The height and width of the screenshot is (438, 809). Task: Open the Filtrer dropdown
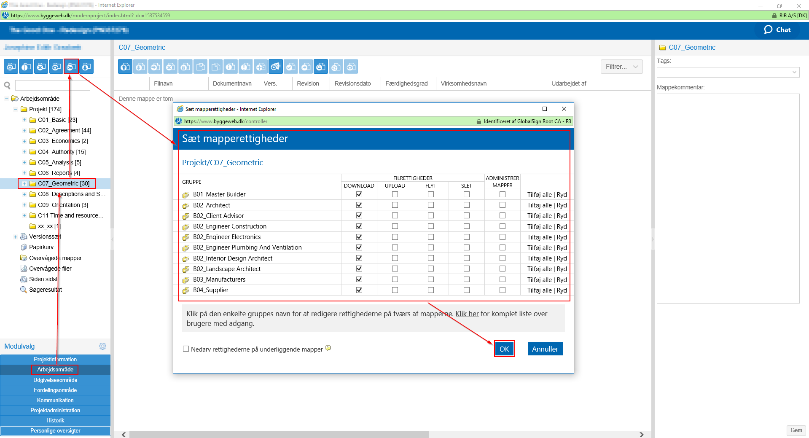tap(621, 67)
